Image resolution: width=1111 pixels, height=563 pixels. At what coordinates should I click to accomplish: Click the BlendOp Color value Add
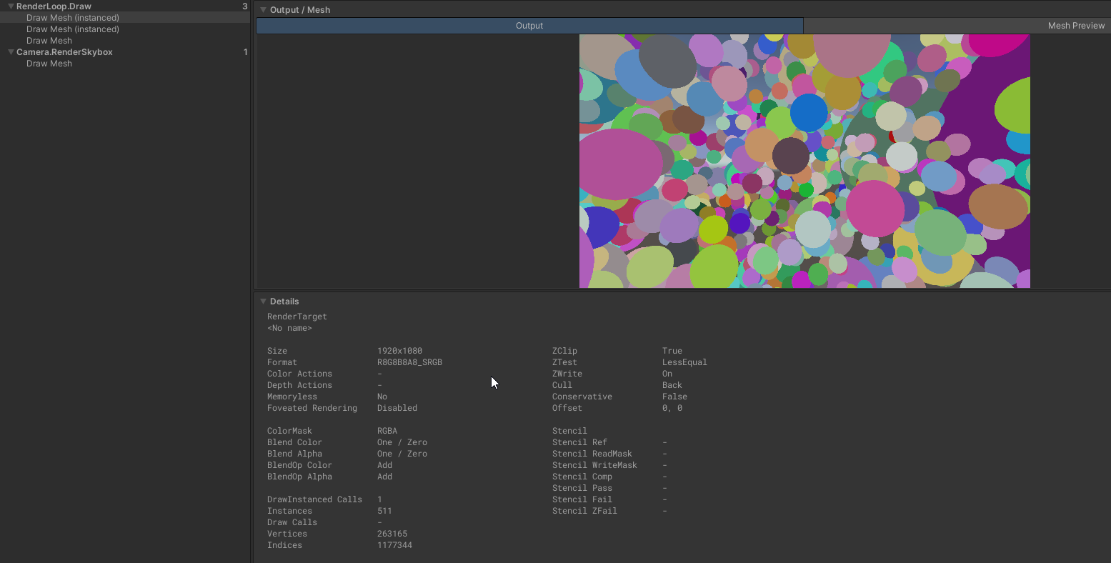(x=384, y=465)
